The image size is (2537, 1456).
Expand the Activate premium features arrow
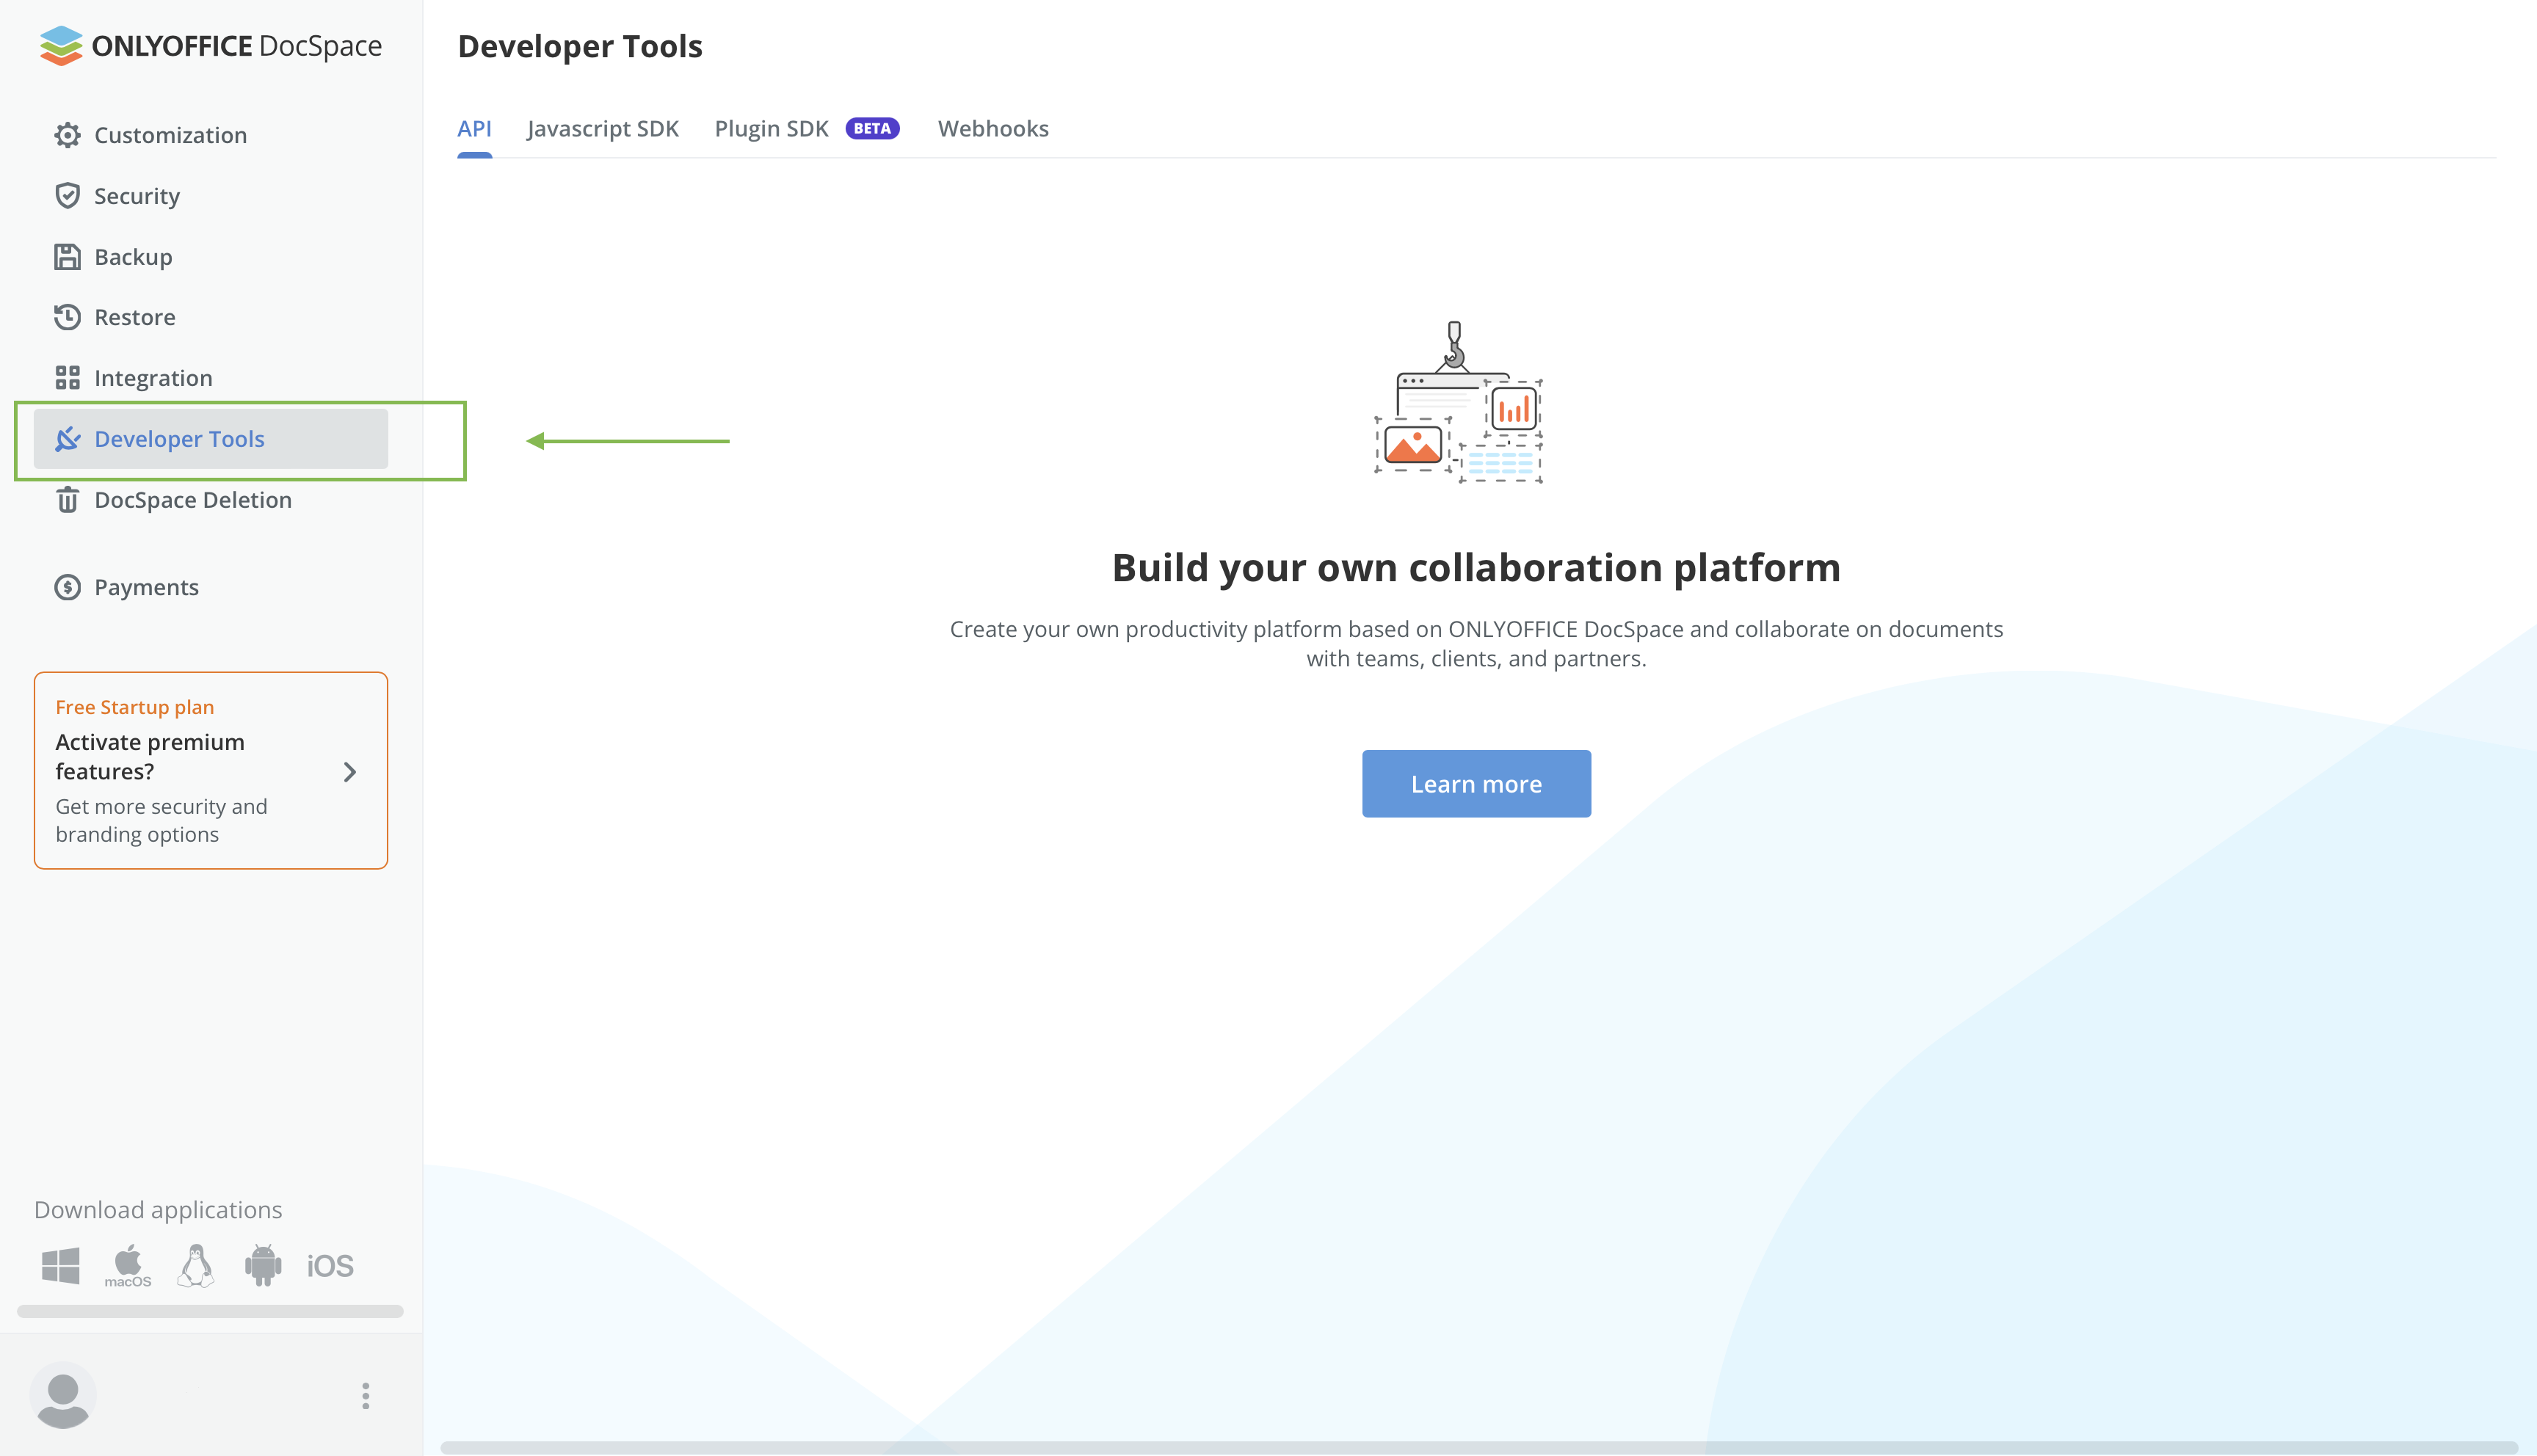350,772
